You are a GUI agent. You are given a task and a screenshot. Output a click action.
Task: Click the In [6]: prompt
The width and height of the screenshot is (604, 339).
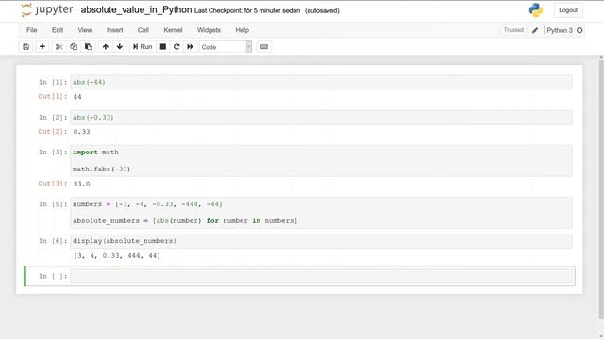[x=53, y=241]
